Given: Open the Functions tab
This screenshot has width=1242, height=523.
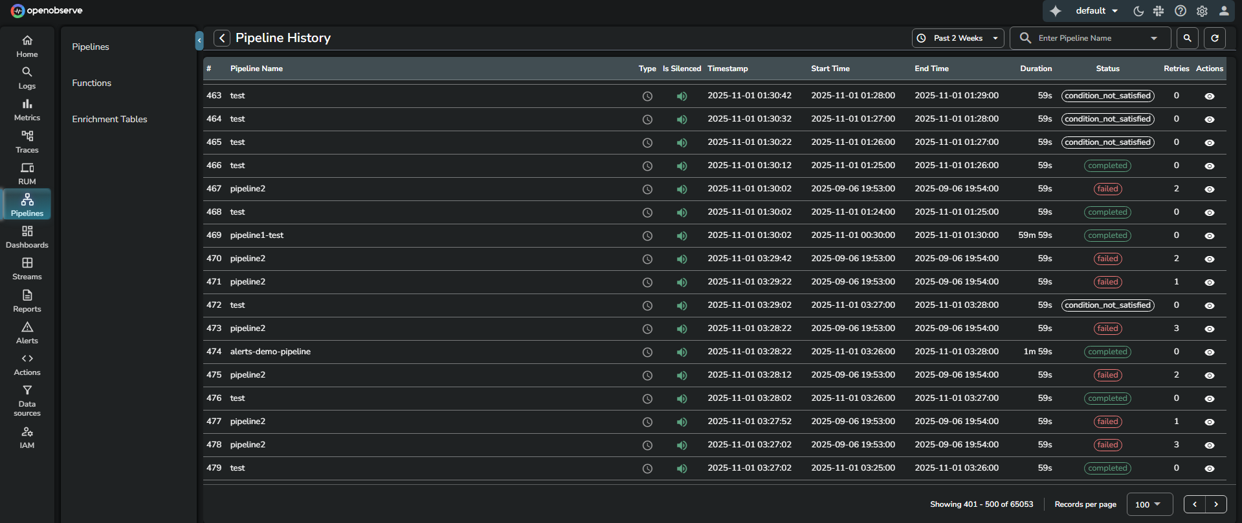Looking at the screenshot, I should click(x=92, y=83).
